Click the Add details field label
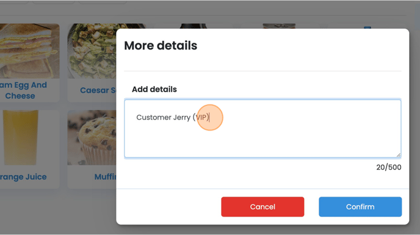The image size is (420, 235). (154, 89)
